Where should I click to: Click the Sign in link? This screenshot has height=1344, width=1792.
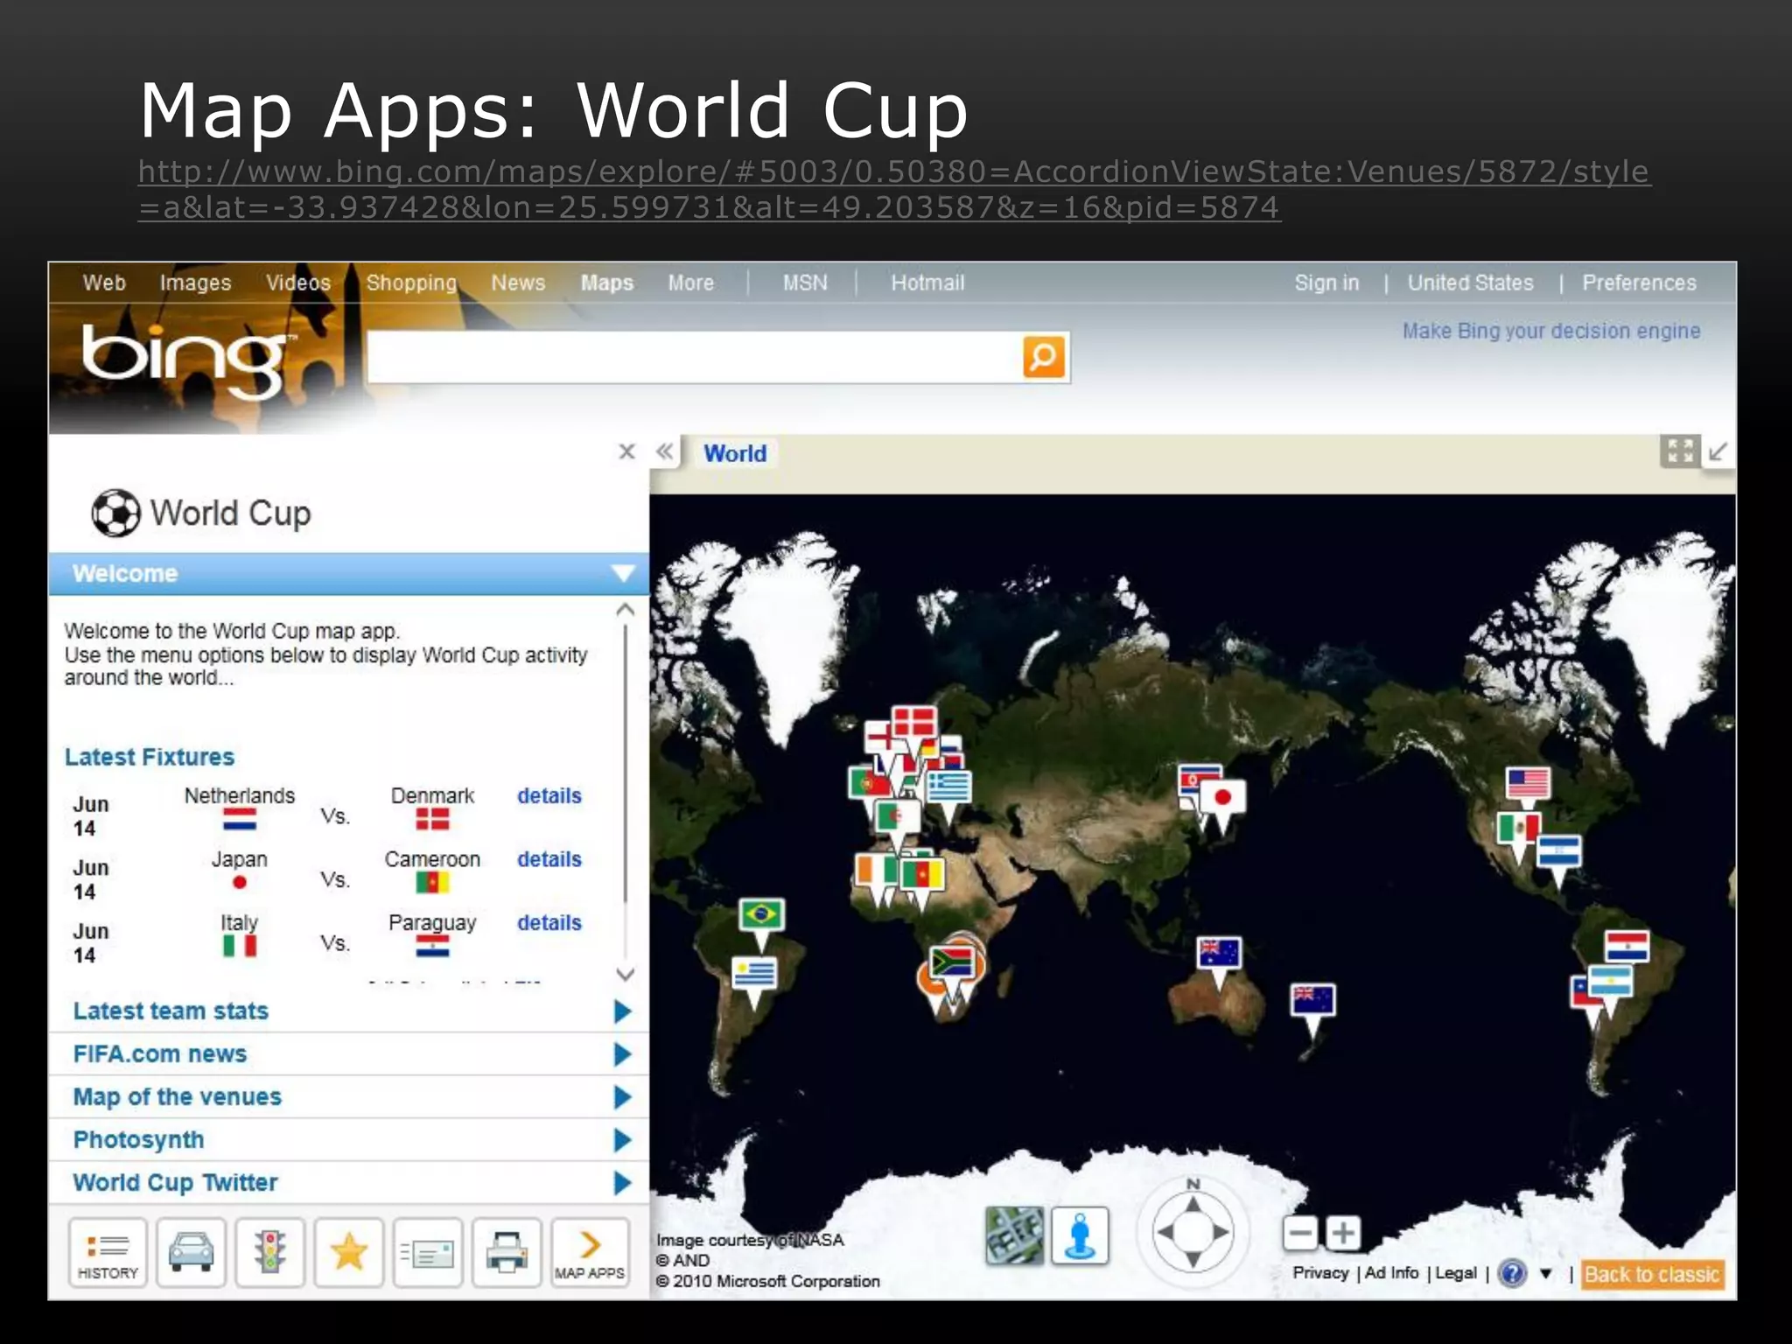click(x=1326, y=283)
